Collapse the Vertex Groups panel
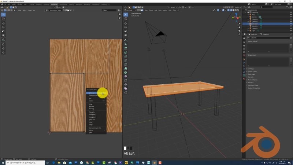The width and height of the screenshot is (293, 165). (x=252, y=41)
